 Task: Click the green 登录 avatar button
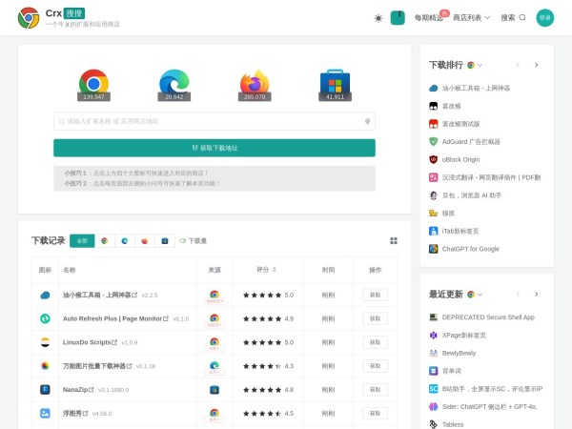click(545, 17)
